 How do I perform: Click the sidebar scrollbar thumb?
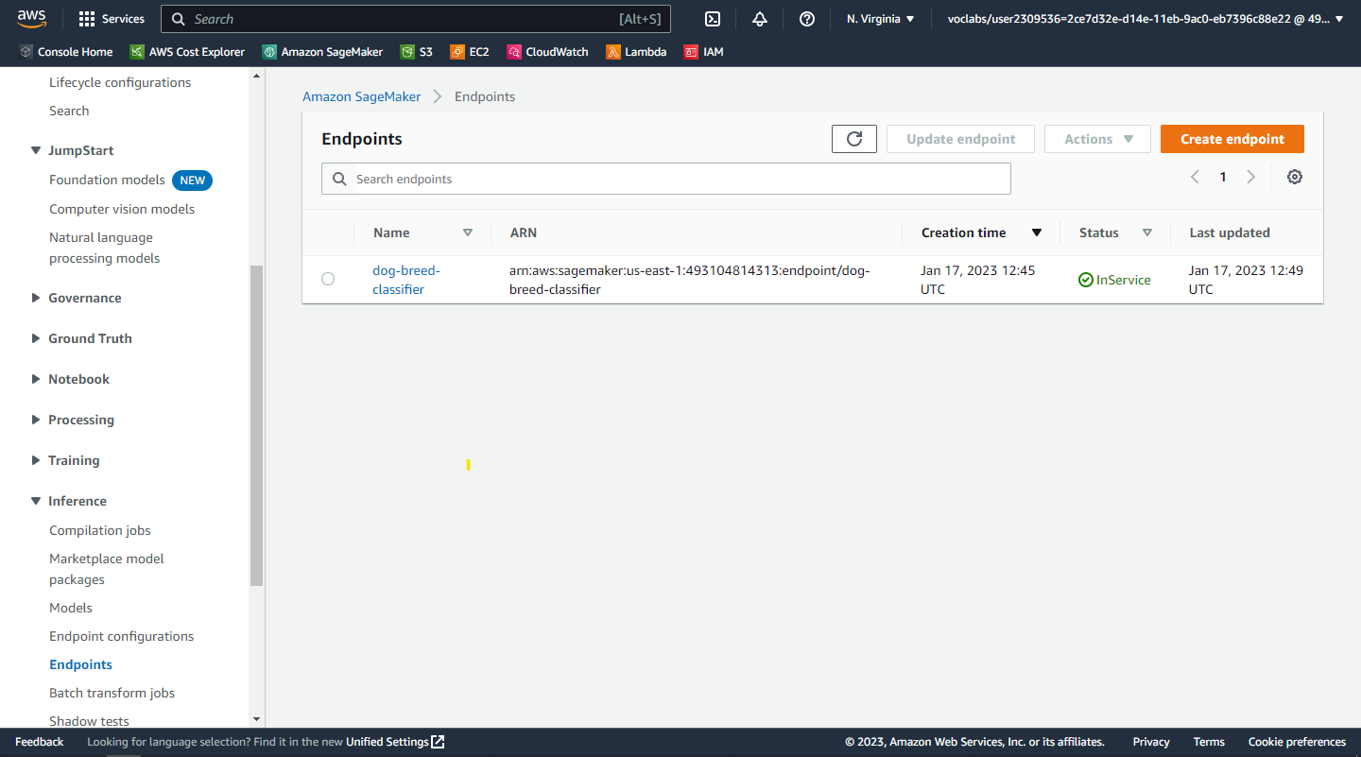tap(256, 426)
